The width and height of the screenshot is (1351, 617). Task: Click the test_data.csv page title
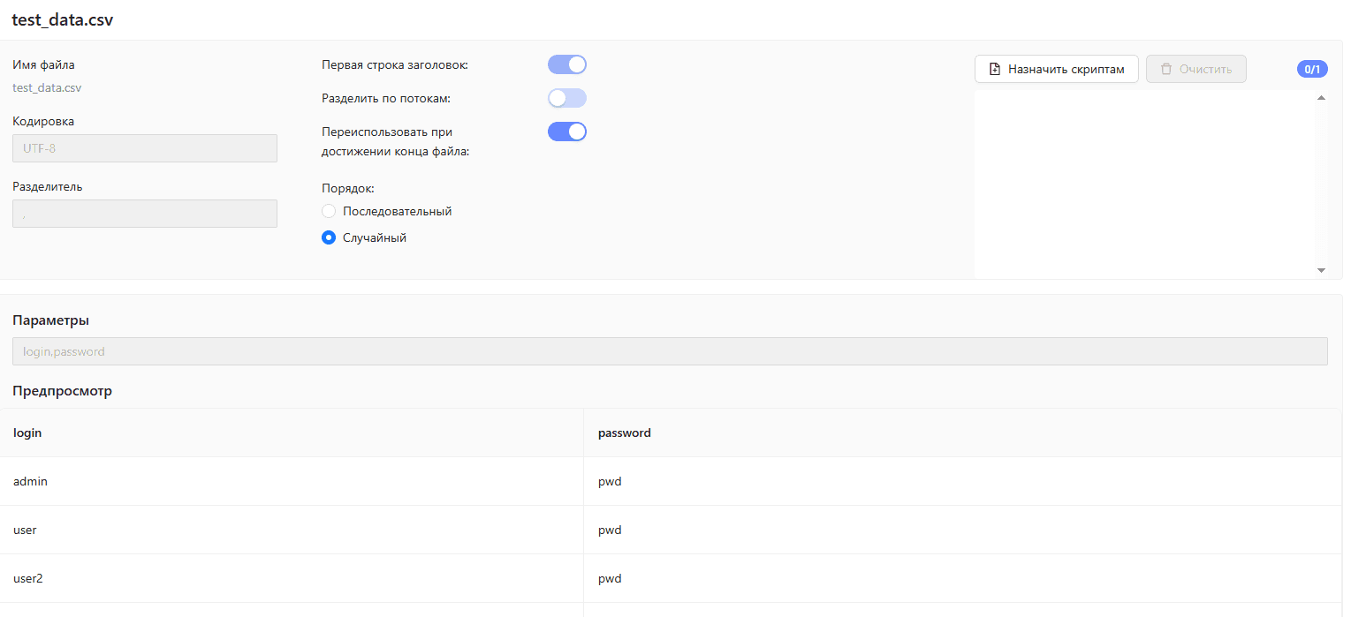pyautogui.click(x=63, y=19)
